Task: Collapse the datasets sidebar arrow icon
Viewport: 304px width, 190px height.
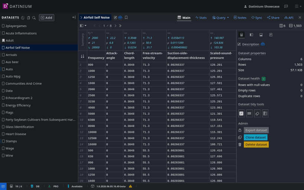Action: point(74,17)
